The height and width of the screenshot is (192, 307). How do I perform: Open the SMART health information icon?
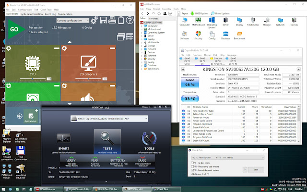63,138
